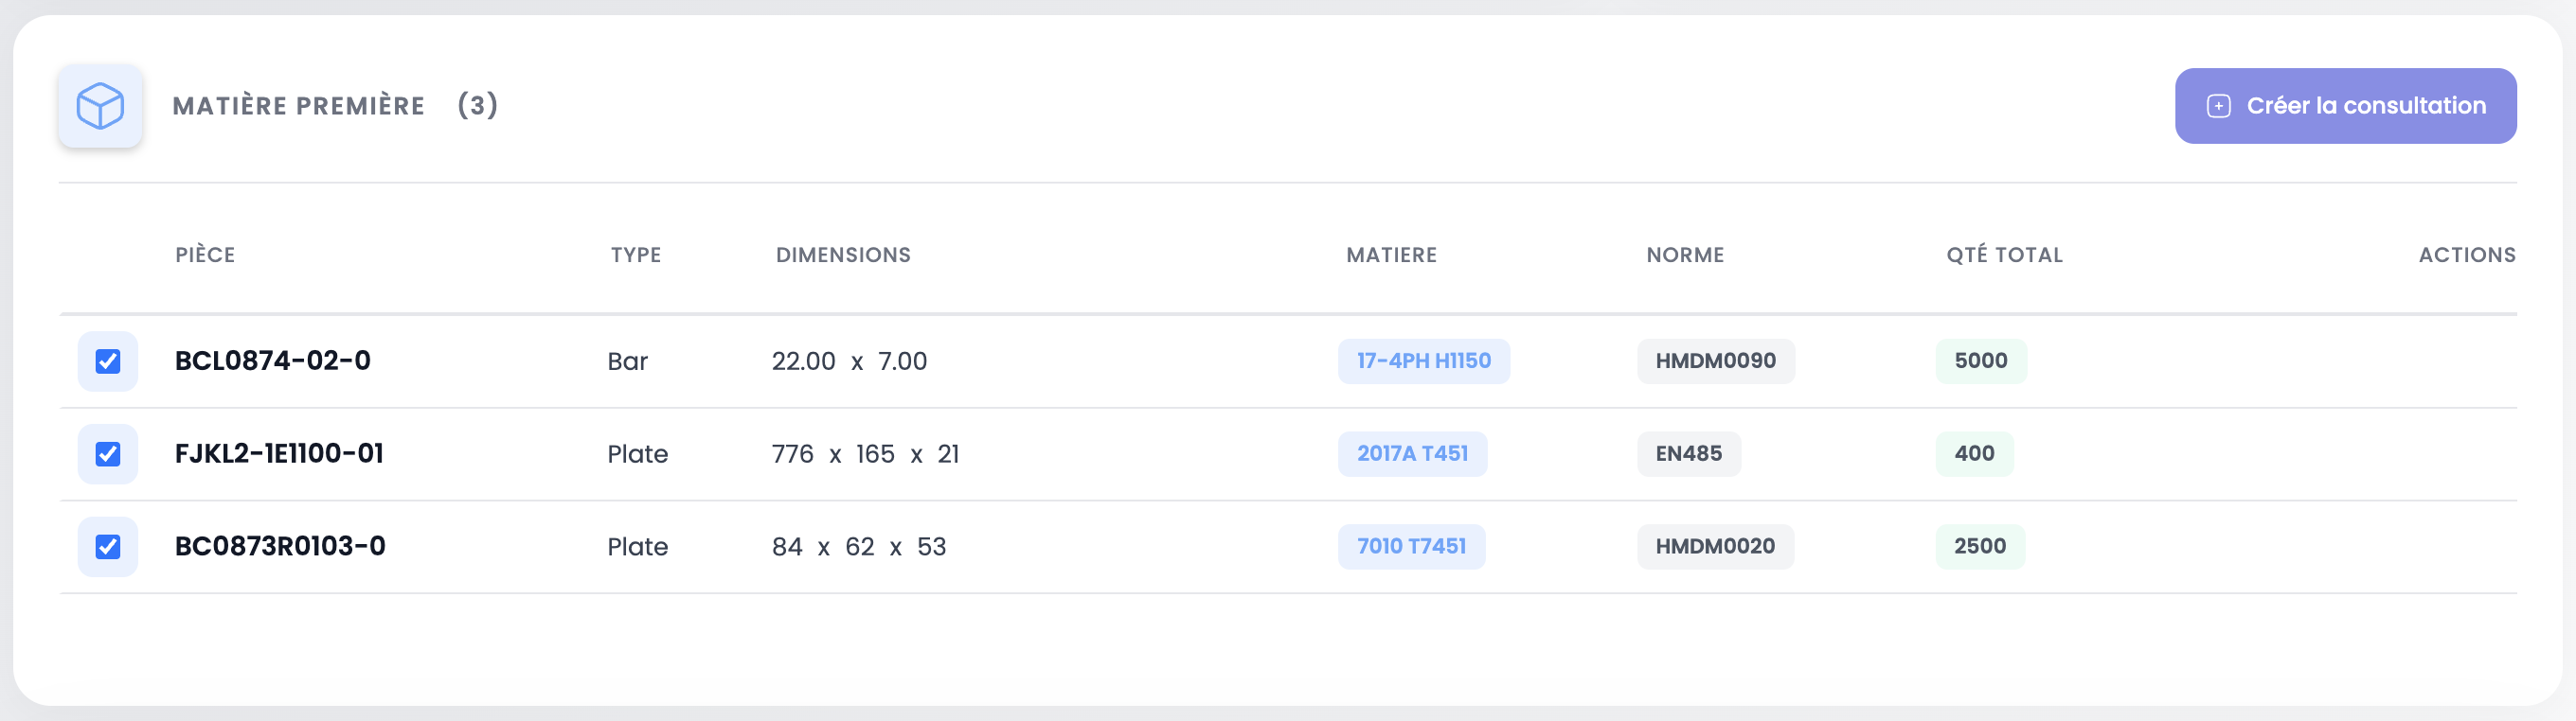Select the 7010 T7451 material badge

[x=1411, y=546]
